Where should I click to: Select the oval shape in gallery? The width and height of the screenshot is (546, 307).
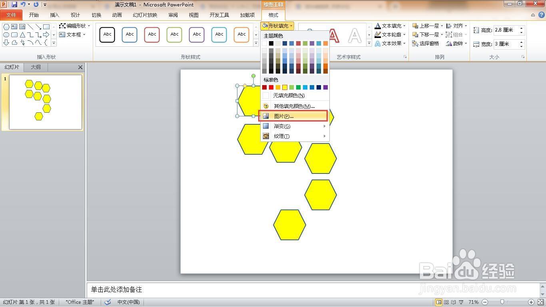pyautogui.click(x=6, y=35)
